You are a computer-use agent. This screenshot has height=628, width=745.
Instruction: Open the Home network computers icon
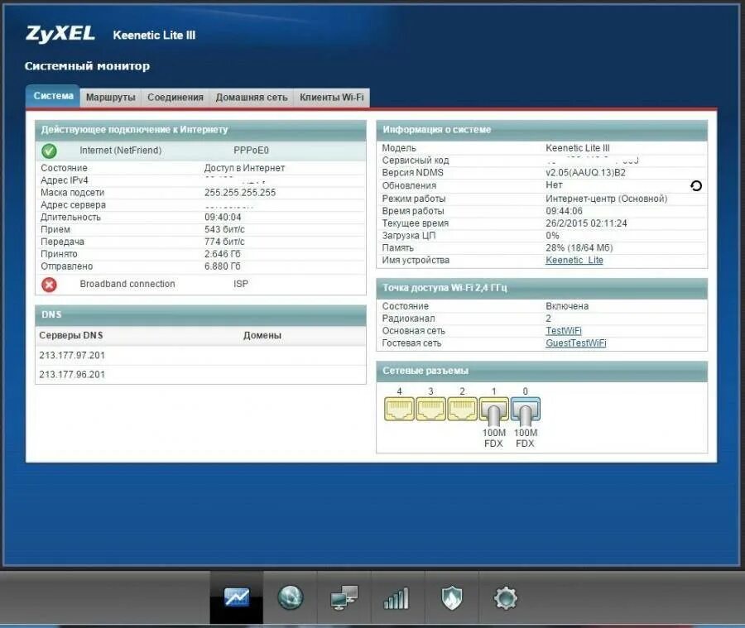(x=344, y=597)
